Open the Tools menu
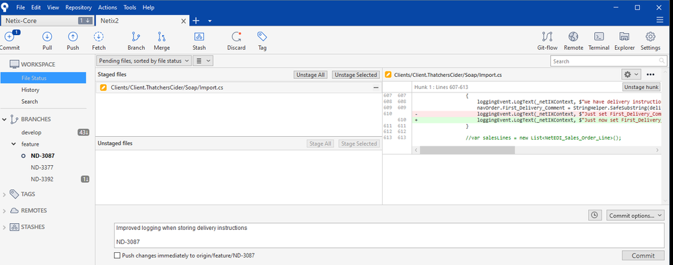The image size is (673, 265). (129, 7)
